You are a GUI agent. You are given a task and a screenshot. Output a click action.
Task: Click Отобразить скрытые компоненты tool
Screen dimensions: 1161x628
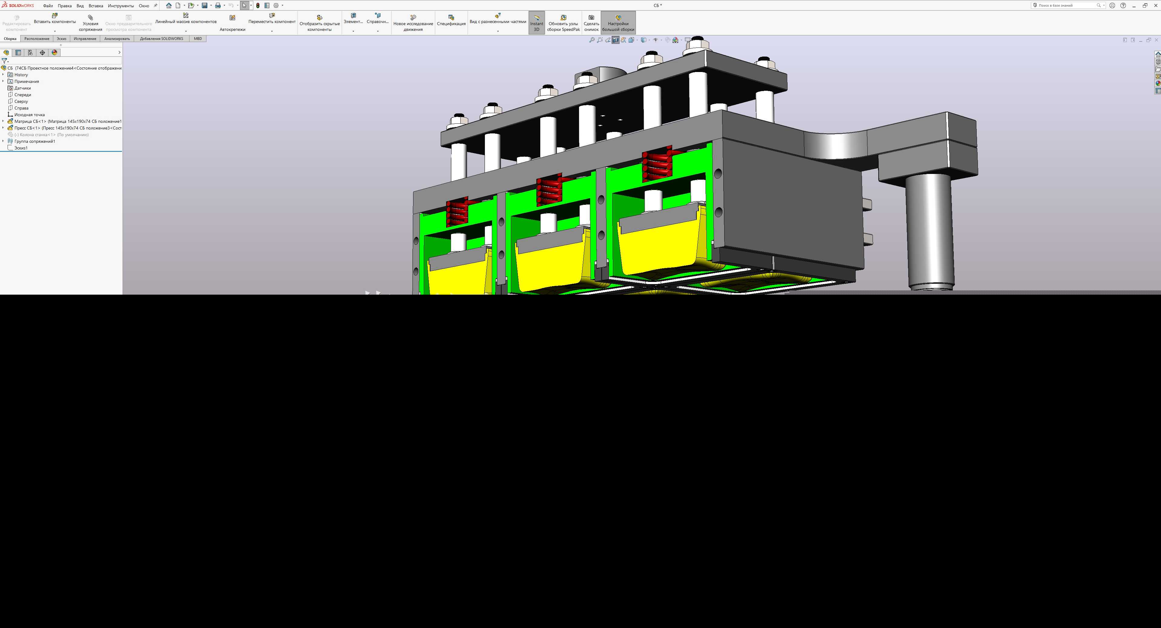point(320,22)
